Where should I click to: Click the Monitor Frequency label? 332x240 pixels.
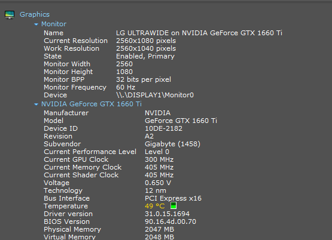point(75,87)
